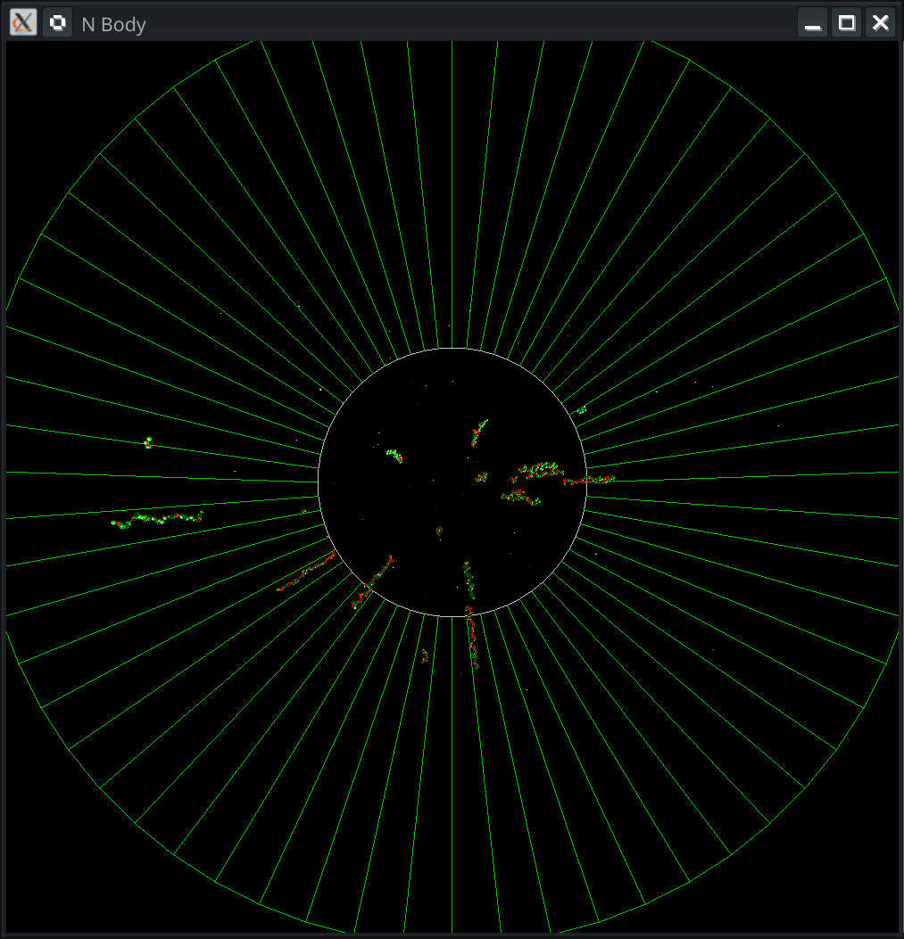Click the largest green cluster right of center

click(x=540, y=469)
